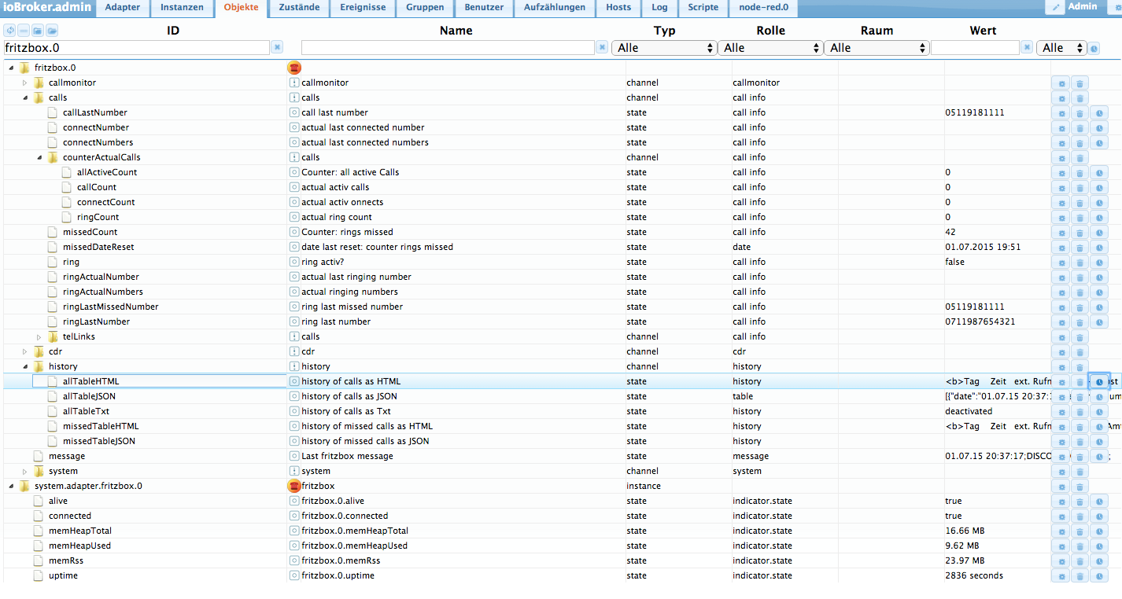Open settings gear for callLastNumber row
Viewport: 1122px width, 599px height.
pyautogui.click(x=1061, y=112)
